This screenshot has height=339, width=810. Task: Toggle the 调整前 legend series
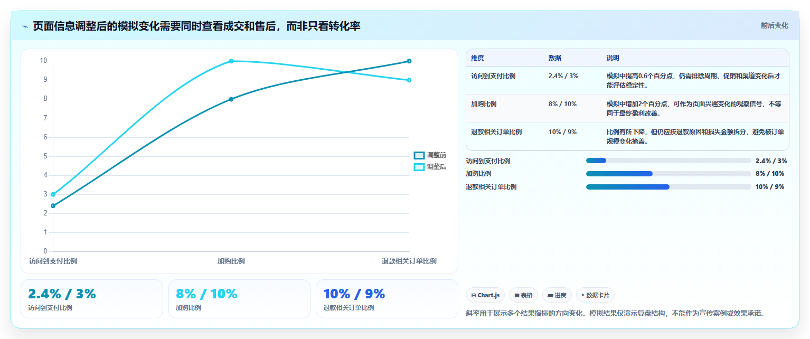coord(430,155)
